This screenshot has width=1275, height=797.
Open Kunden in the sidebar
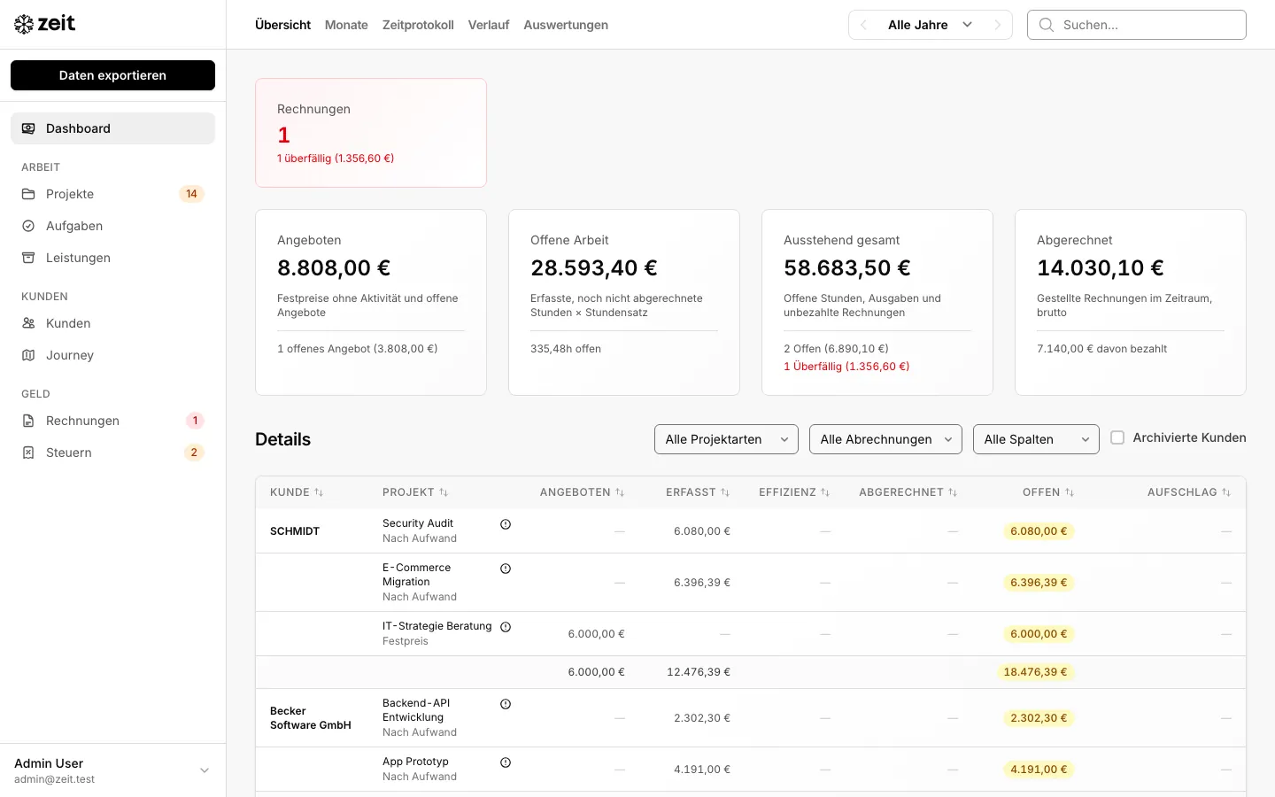pos(112,323)
